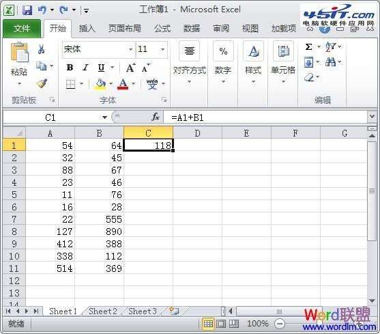Select column C header
The width and height of the screenshot is (380, 334).
(x=148, y=133)
